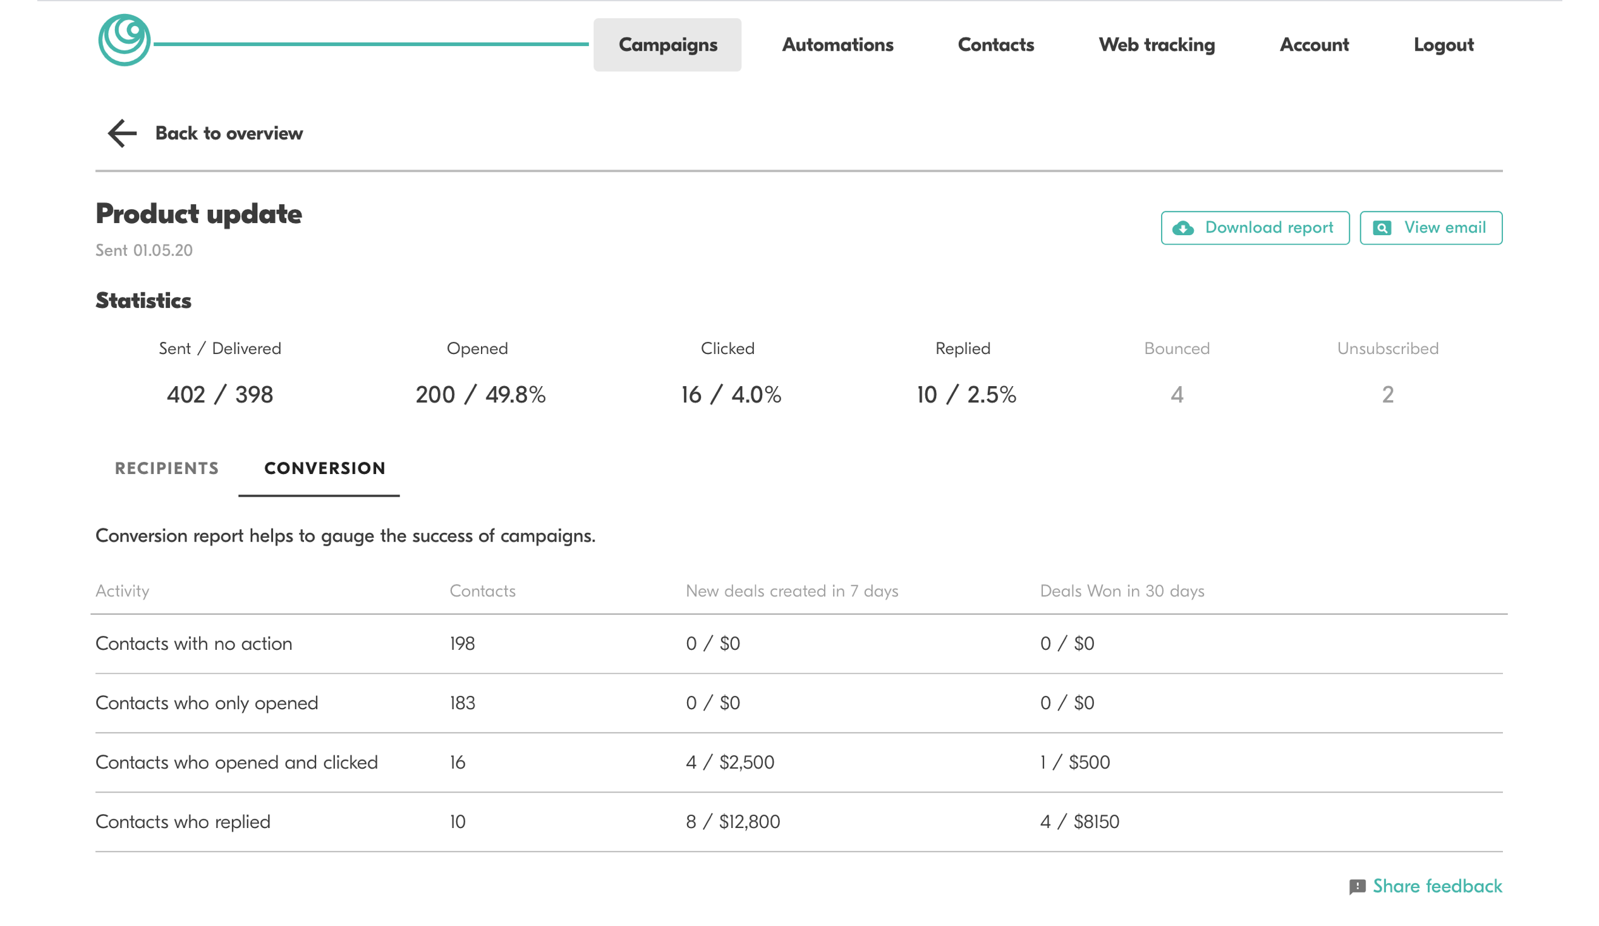
Task: Click the teal spiral logo icon
Action: point(125,40)
